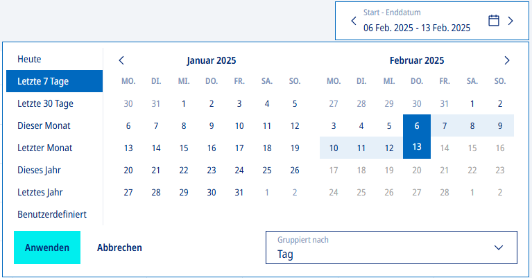Image resolution: width=532 pixels, height=278 pixels.
Task: Click the Abbrechen button
Action: click(119, 247)
